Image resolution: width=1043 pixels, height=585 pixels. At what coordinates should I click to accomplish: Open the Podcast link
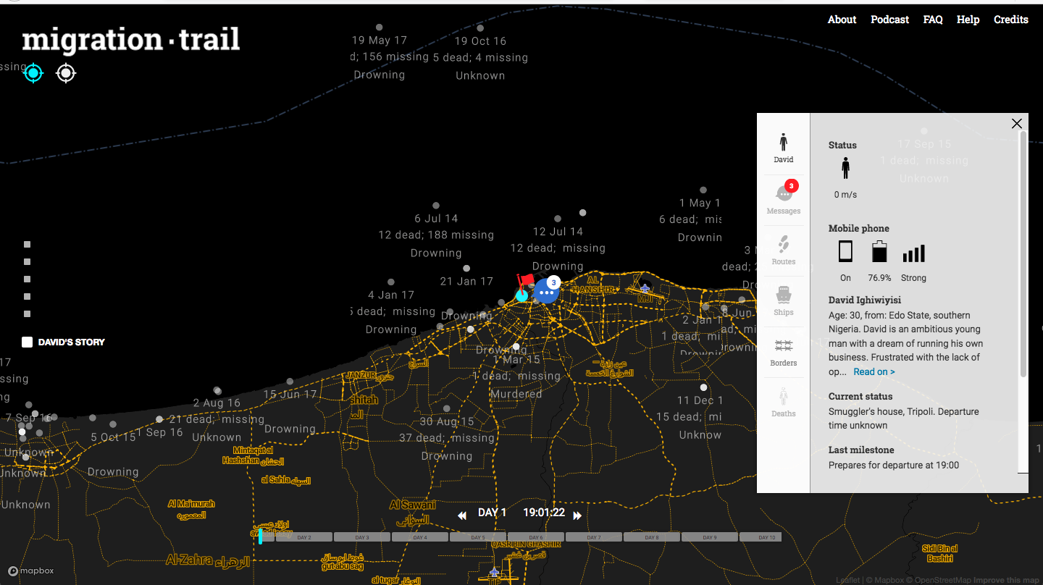point(889,20)
